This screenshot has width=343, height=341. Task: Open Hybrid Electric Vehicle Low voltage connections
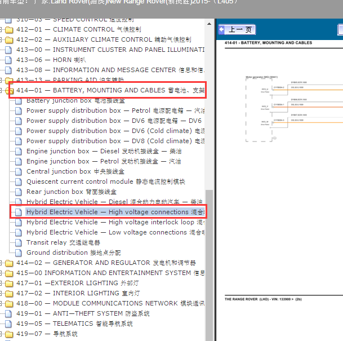[x=115, y=232]
